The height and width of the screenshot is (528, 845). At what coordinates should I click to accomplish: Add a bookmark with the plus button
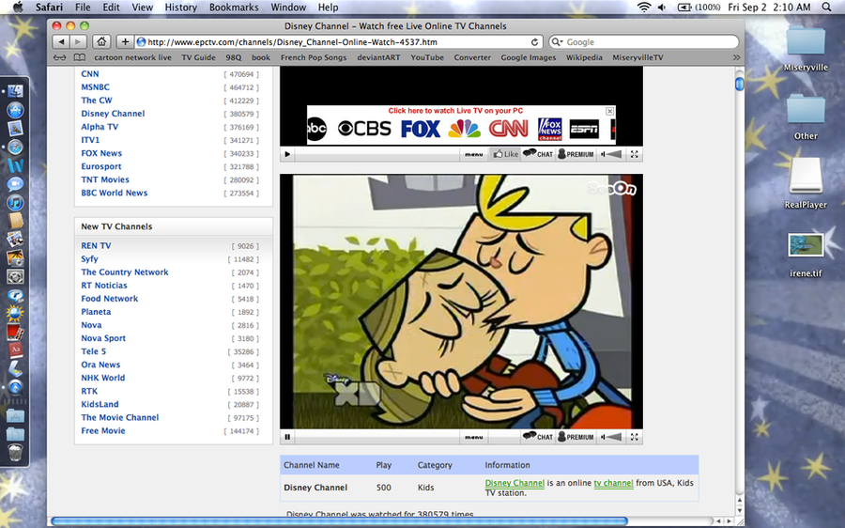point(125,42)
